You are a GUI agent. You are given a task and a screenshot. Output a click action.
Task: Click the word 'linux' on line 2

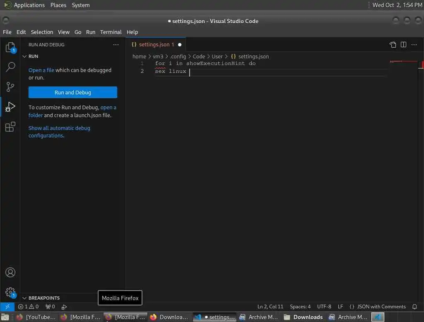[x=177, y=71]
